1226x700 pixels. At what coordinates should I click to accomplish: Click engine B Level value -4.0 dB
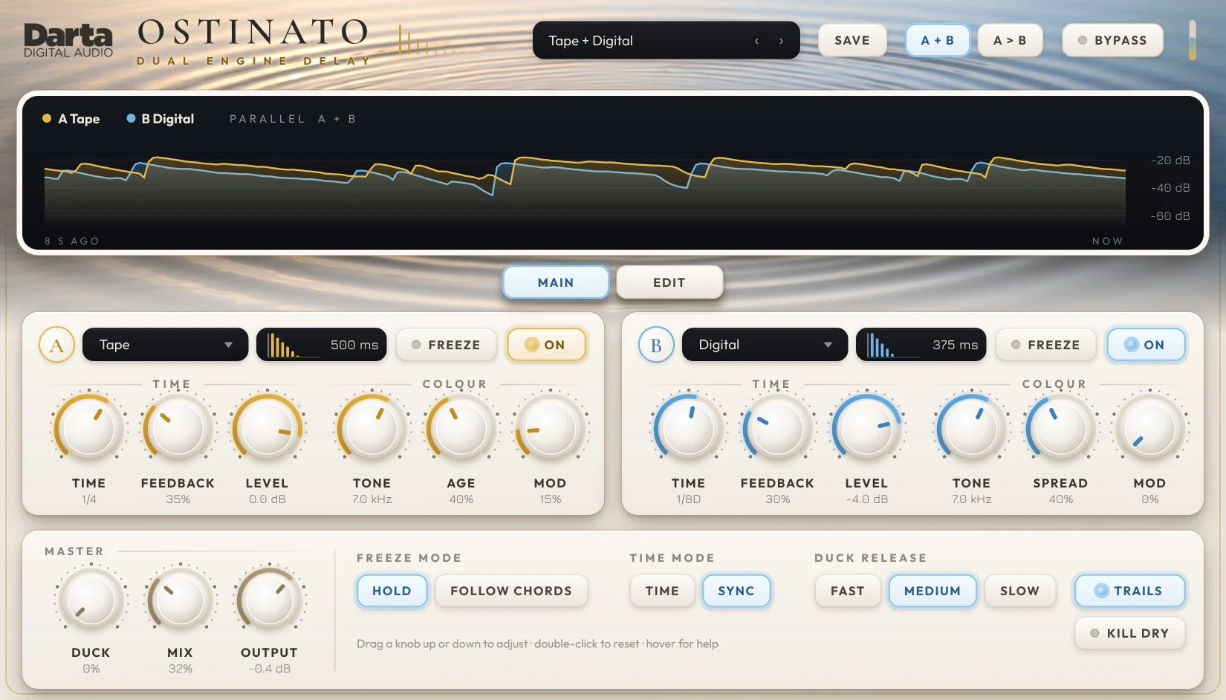click(x=867, y=499)
